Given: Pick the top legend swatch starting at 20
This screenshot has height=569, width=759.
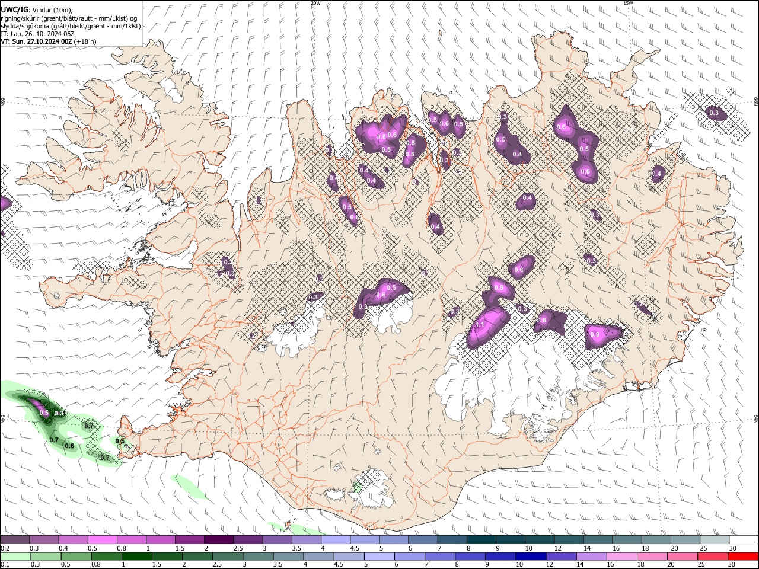Looking at the screenshot, I should pyautogui.click(x=685, y=540).
